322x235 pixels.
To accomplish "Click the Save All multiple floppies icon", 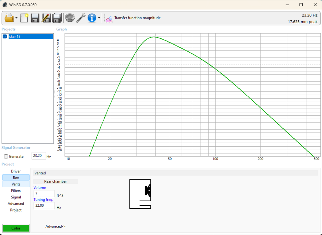I will click(57, 18).
